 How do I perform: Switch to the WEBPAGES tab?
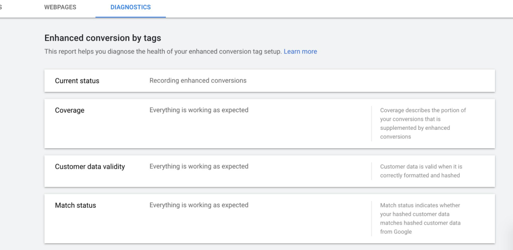60,8
